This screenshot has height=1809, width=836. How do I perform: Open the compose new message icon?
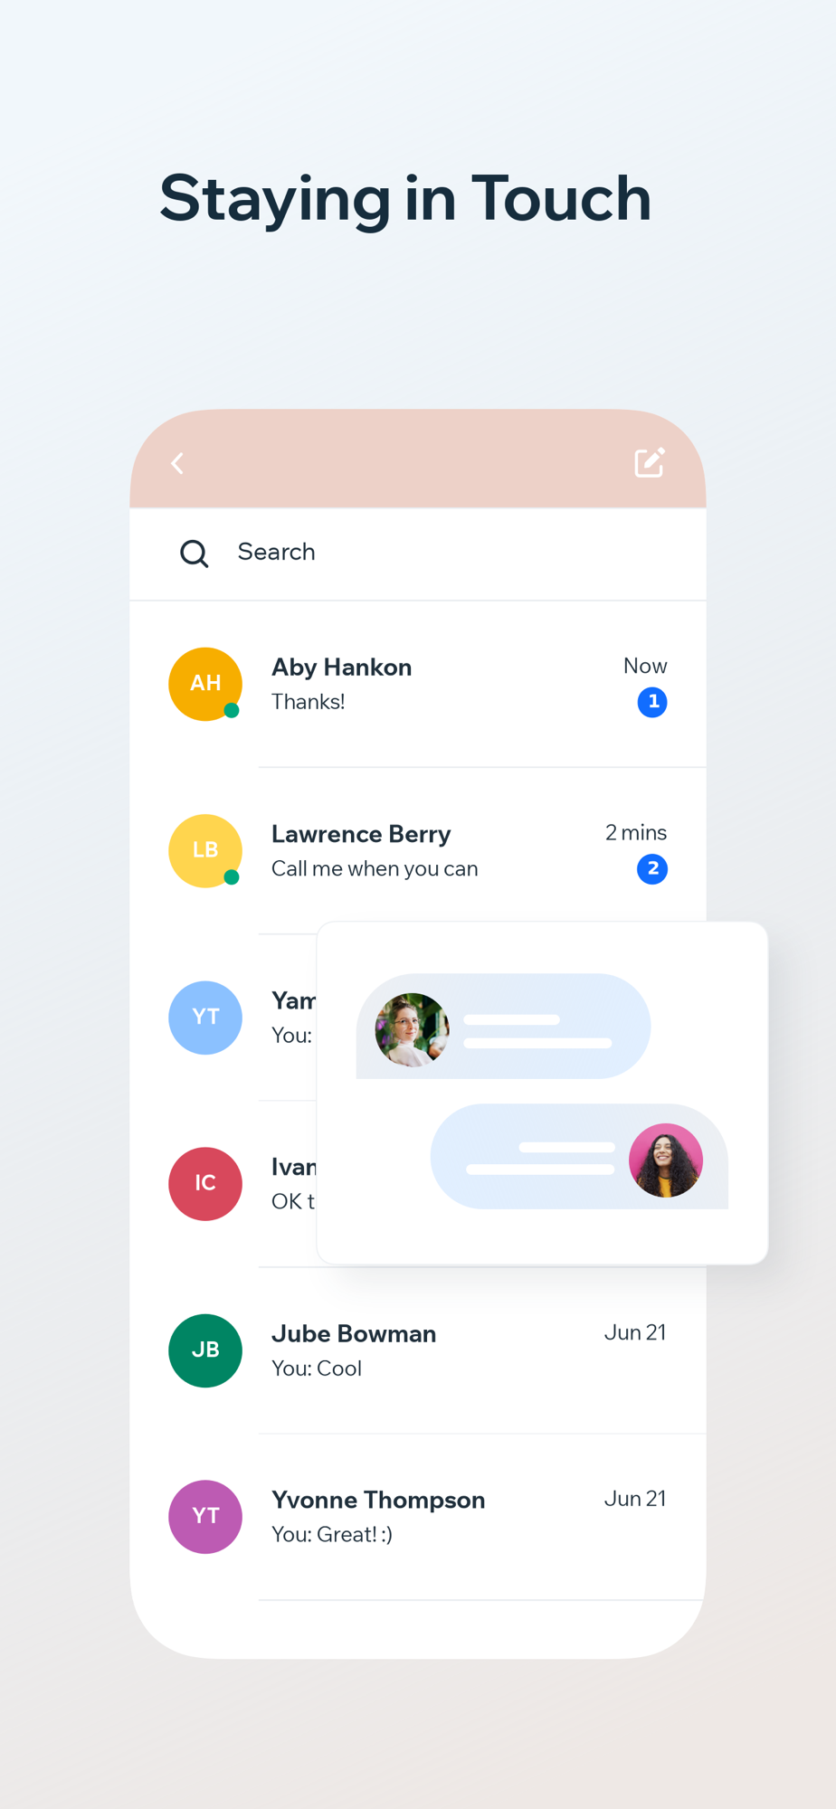(650, 462)
